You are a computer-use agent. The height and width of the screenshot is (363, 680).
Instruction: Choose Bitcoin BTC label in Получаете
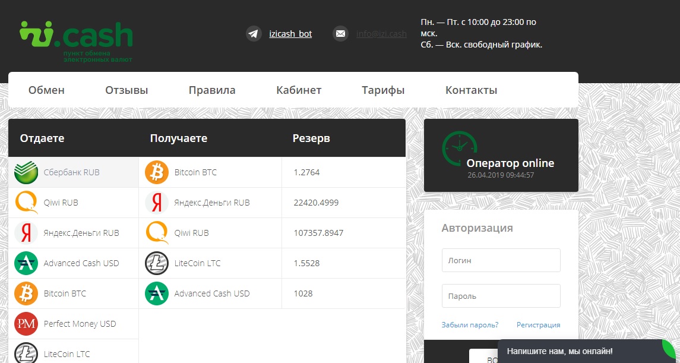tap(195, 172)
